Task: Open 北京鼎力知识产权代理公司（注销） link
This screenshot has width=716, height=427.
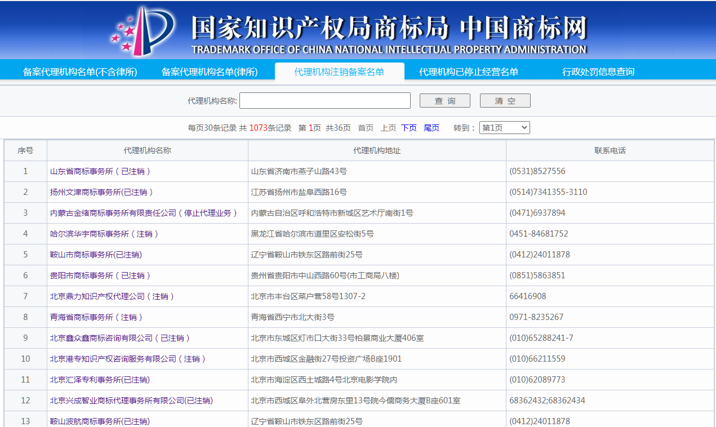Action: point(112,296)
